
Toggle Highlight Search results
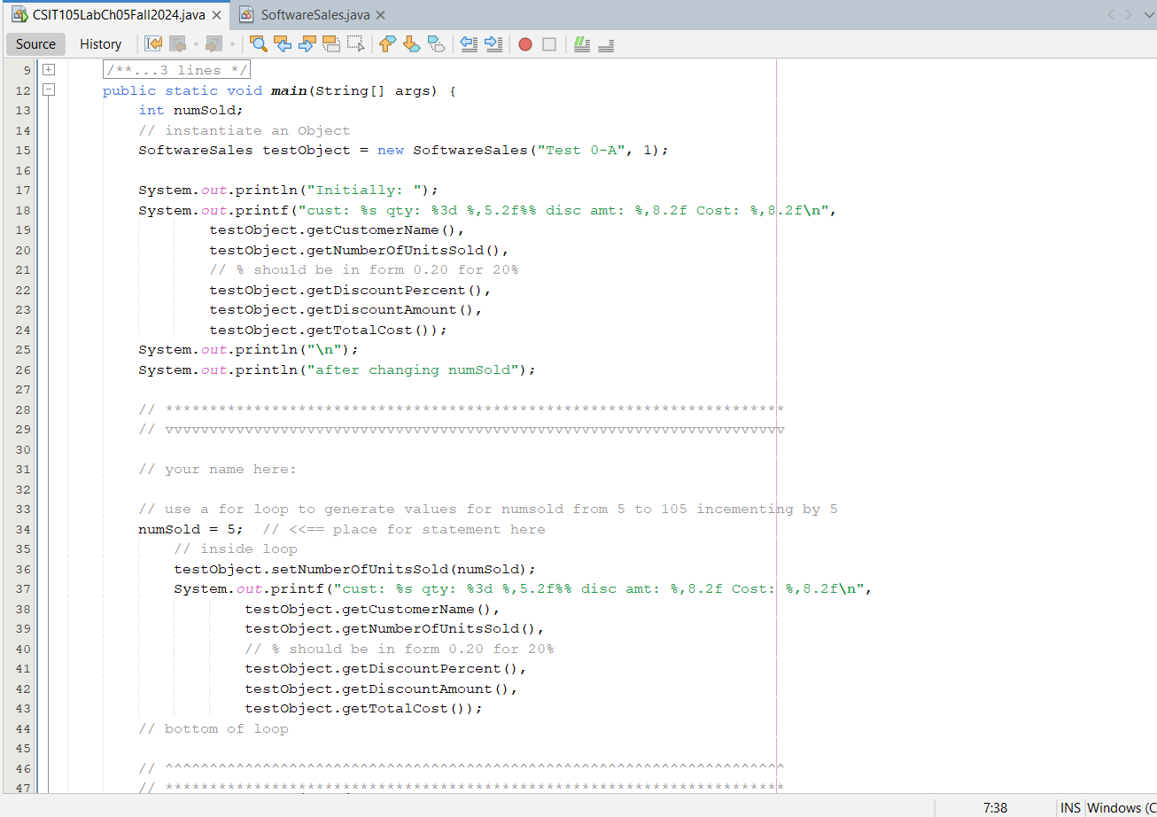330,44
